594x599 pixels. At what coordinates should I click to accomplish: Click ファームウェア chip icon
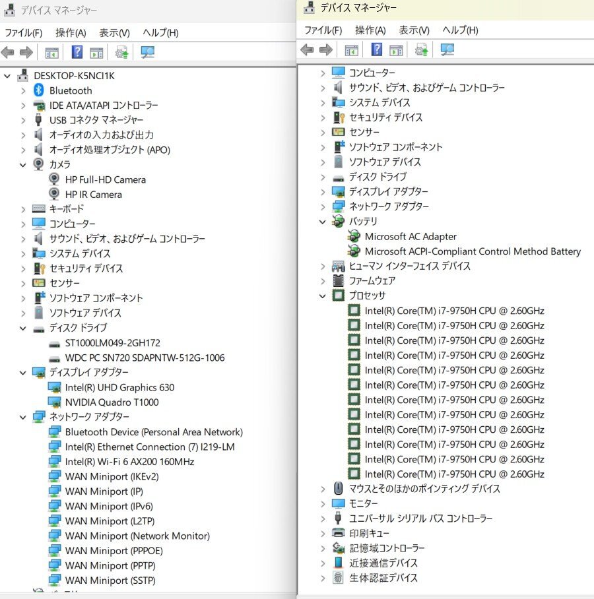[339, 281]
